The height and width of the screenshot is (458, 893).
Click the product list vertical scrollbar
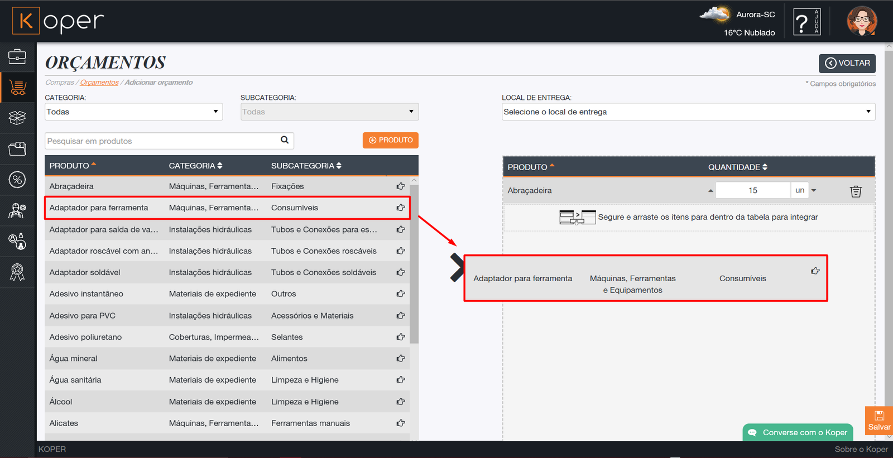(414, 262)
